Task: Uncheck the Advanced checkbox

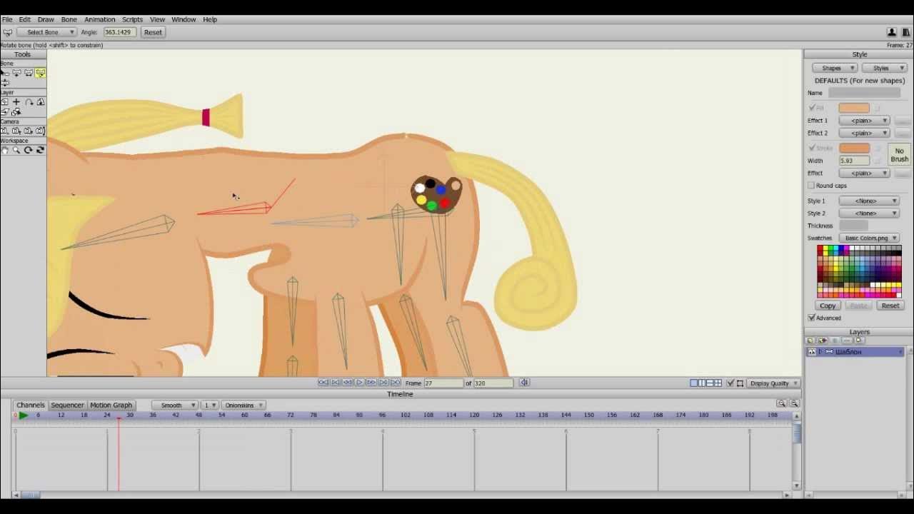Action: click(x=811, y=318)
